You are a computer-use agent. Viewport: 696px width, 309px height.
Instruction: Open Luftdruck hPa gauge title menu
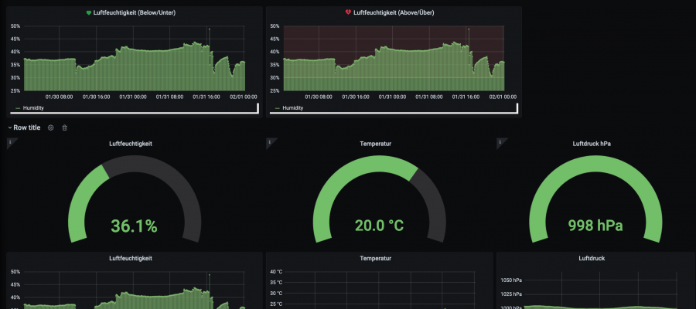(x=592, y=144)
